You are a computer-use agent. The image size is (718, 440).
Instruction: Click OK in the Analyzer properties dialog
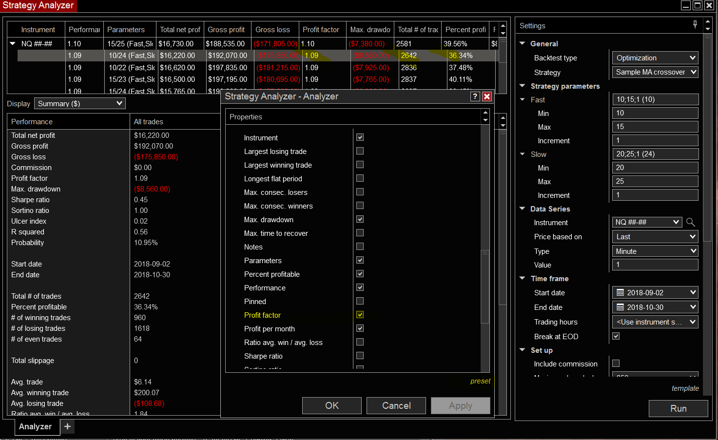(x=332, y=405)
